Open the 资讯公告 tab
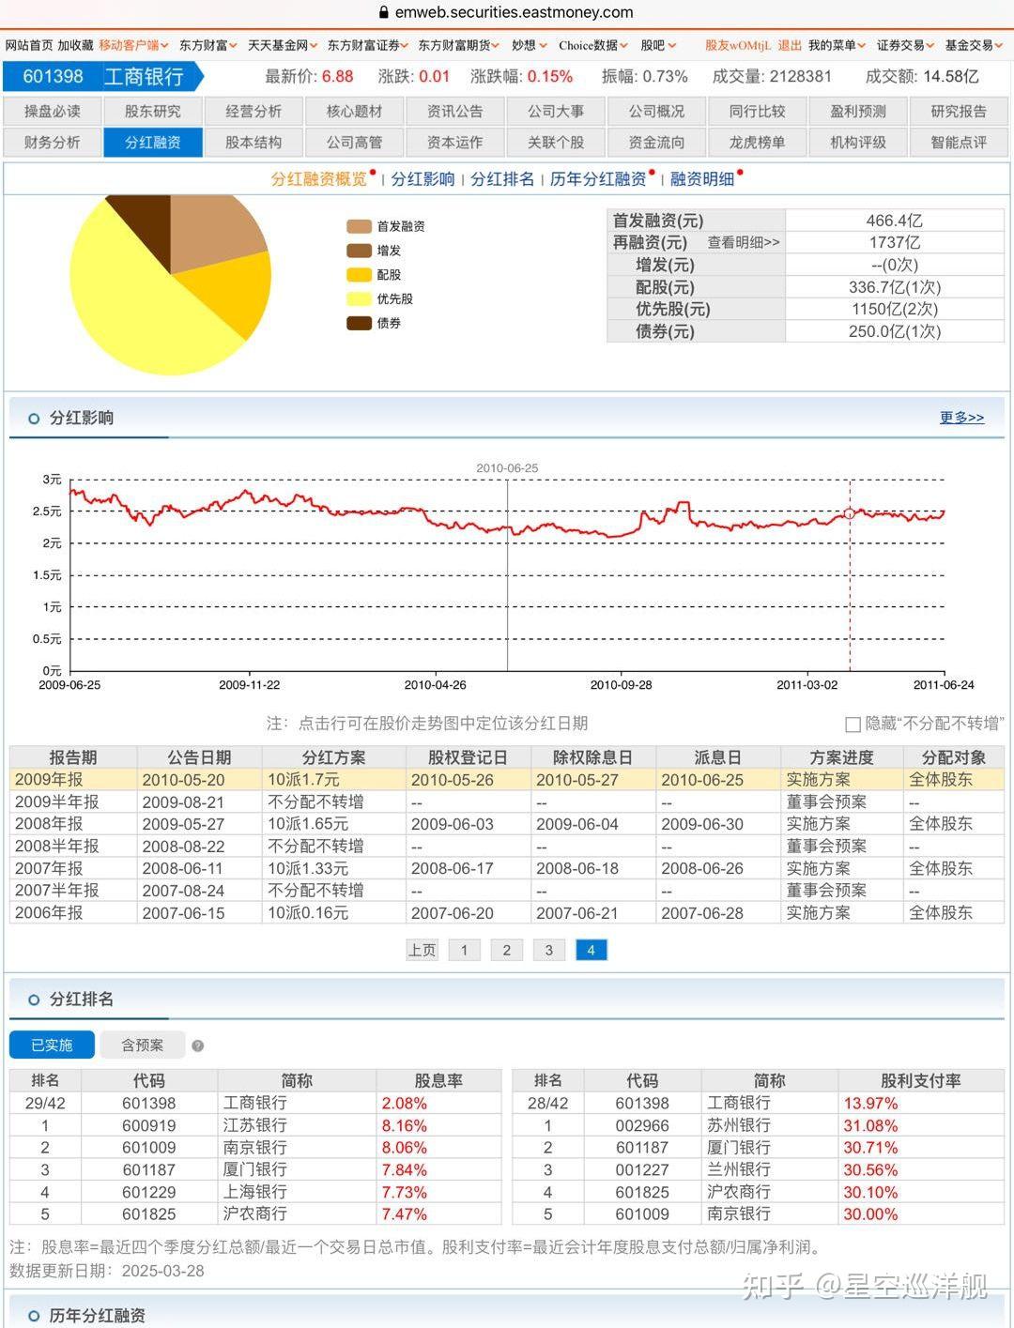Viewport: 1014px width, 1328px height. pos(455,112)
